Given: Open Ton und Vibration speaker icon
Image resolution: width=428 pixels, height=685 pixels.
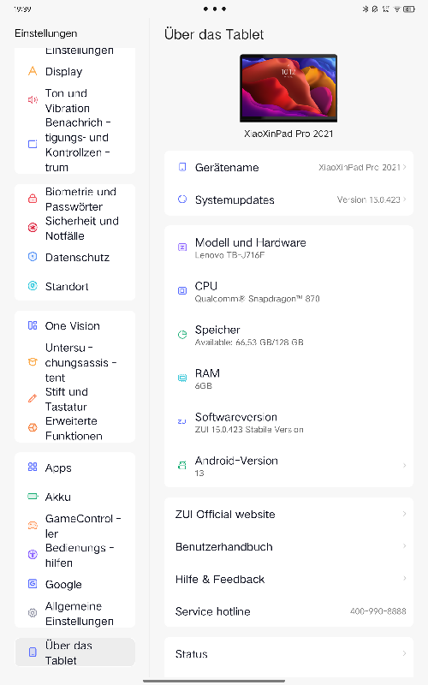Looking at the screenshot, I should (x=33, y=100).
